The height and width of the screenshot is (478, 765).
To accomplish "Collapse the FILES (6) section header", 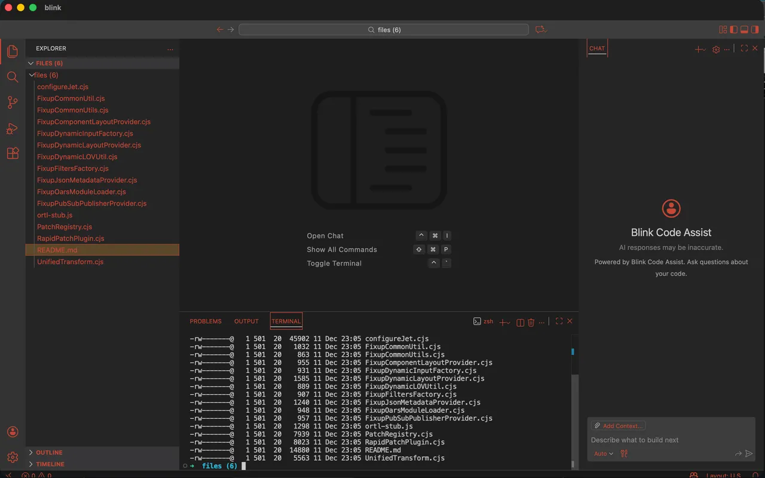I will click(102, 63).
